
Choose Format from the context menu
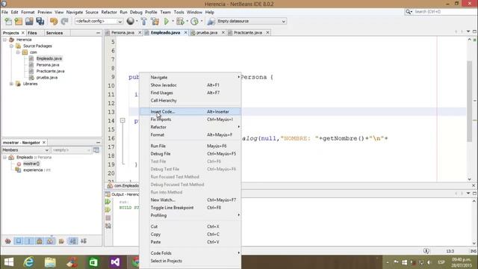[190, 134]
